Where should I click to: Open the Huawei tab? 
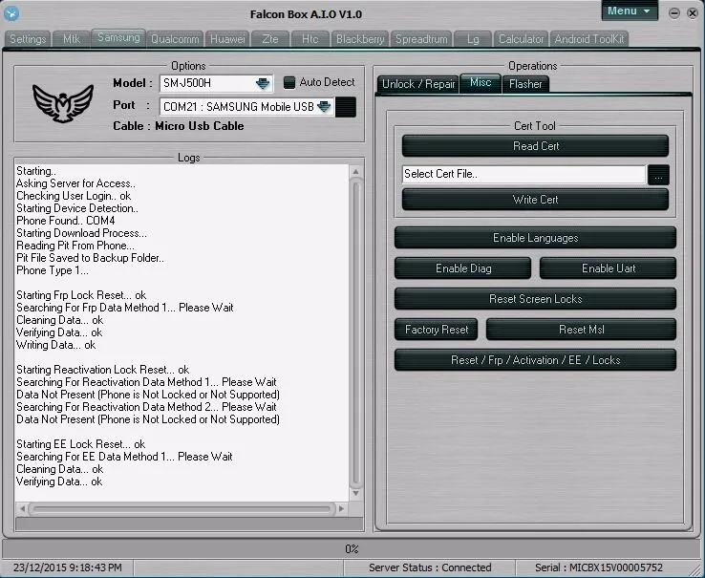tap(227, 39)
